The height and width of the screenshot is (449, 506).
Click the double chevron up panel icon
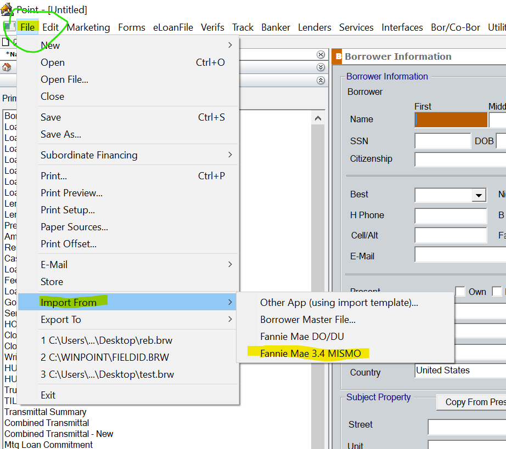coord(321,80)
